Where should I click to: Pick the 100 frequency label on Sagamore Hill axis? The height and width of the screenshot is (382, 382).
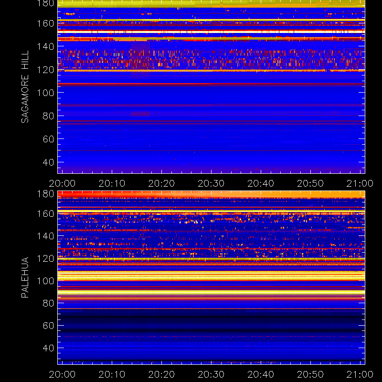[x=45, y=93]
